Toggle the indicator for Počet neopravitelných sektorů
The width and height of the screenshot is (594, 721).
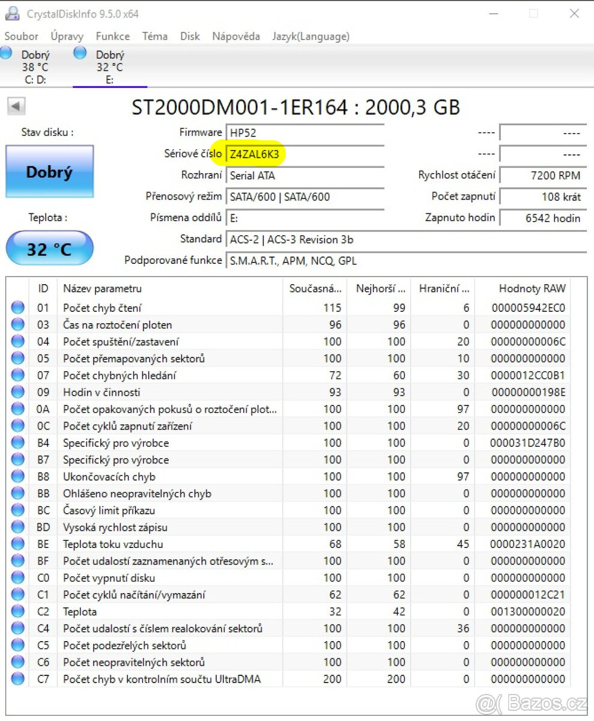pos(17,662)
